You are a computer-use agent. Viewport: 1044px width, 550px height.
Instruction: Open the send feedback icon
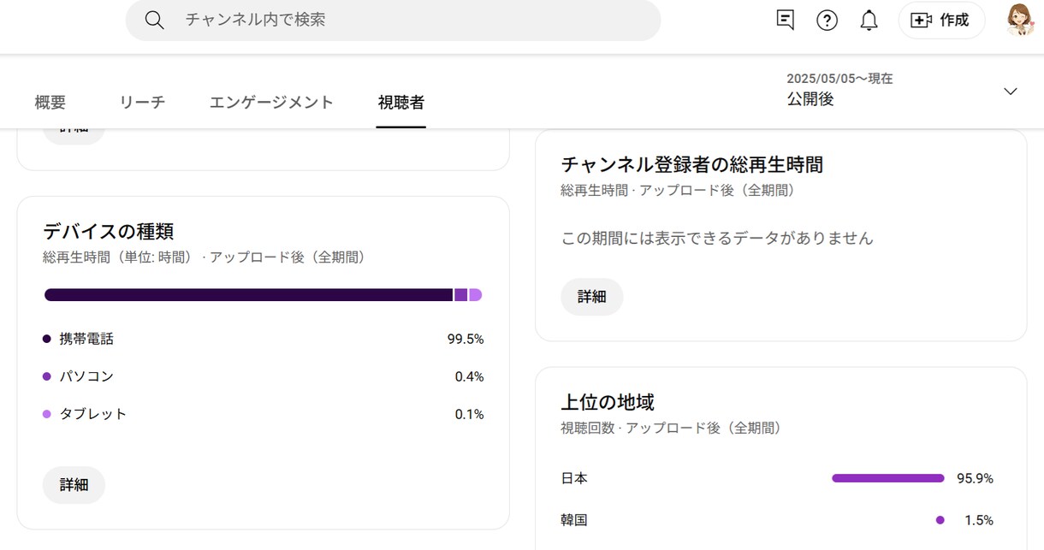pyautogui.click(x=786, y=20)
